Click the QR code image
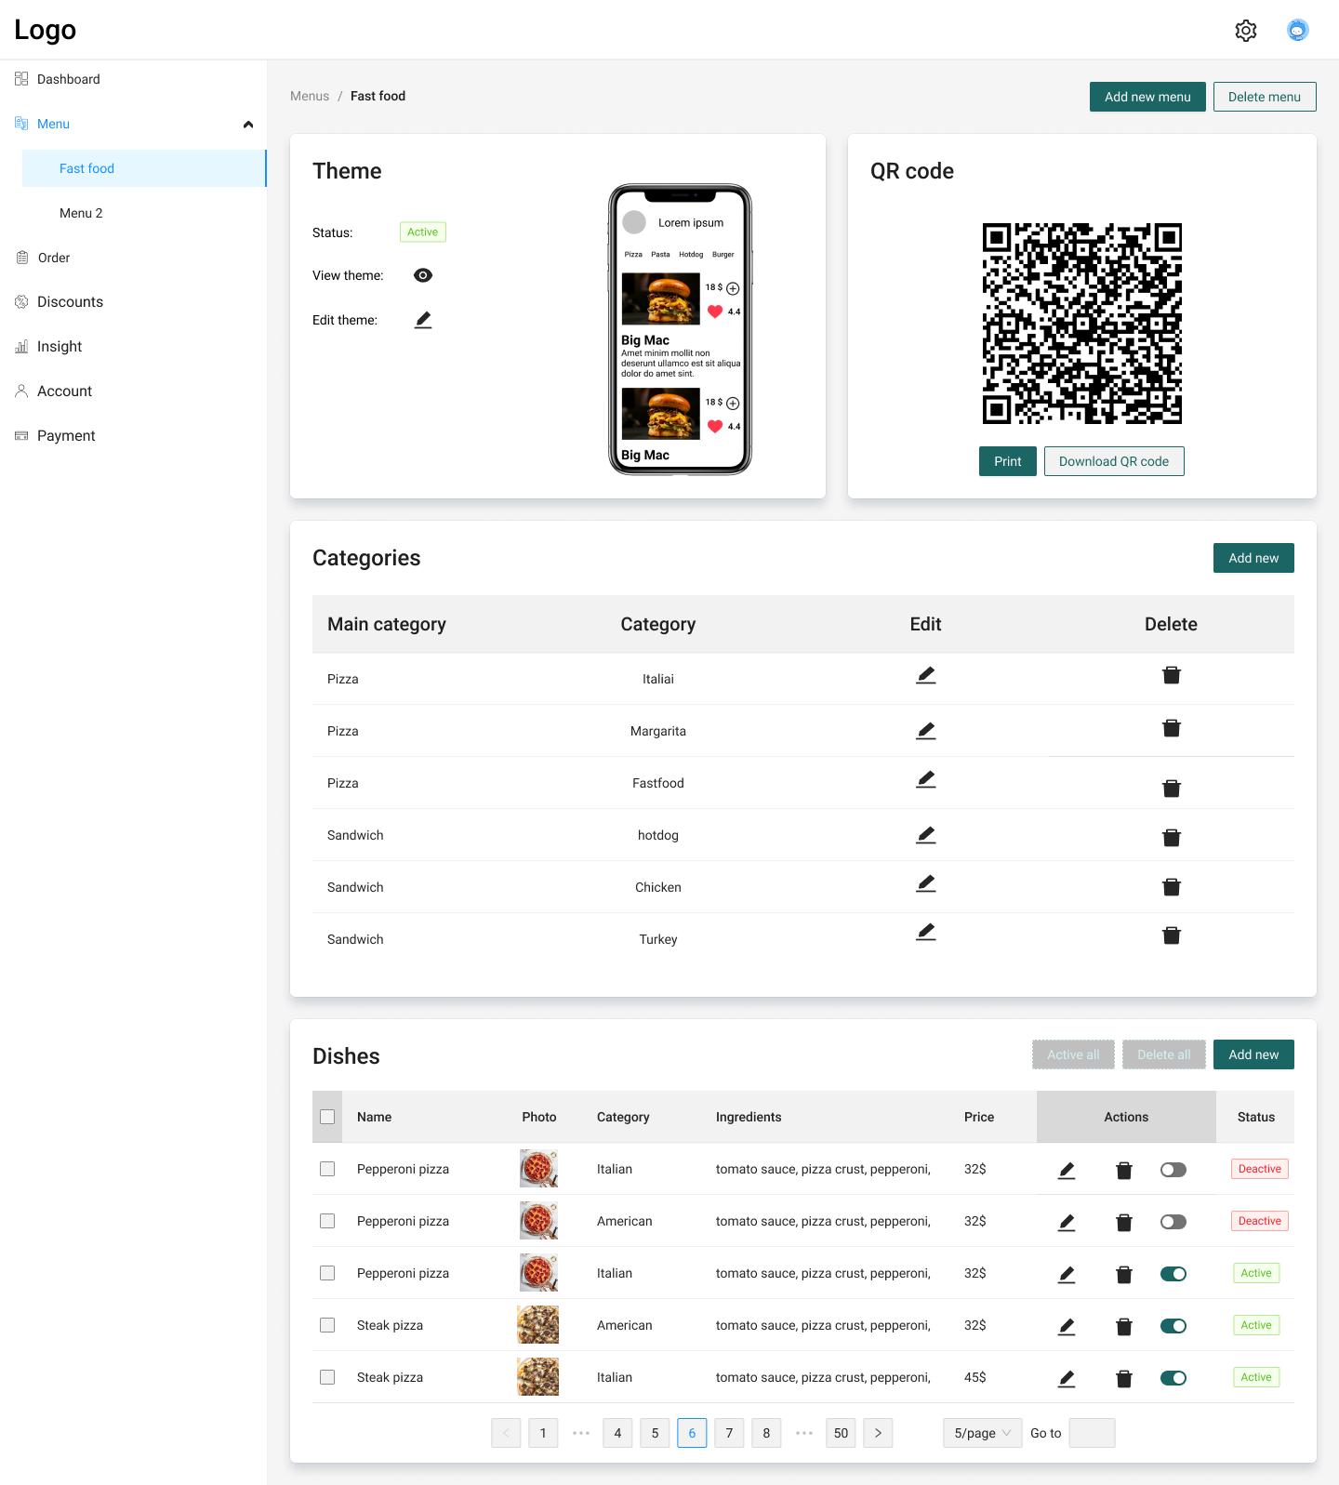Image resolution: width=1339 pixels, height=1485 pixels. pos(1082,324)
